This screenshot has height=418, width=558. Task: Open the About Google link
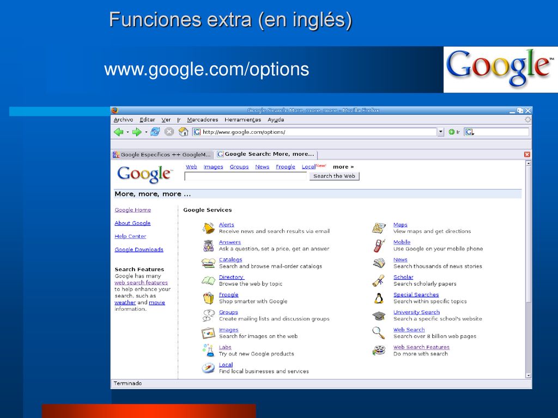(x=132, y=223)
